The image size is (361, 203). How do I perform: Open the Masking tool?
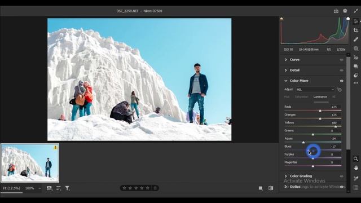[x=356, y=48]
